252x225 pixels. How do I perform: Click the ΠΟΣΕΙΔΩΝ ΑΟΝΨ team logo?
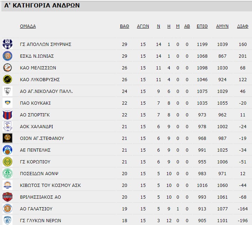[7, 173]
